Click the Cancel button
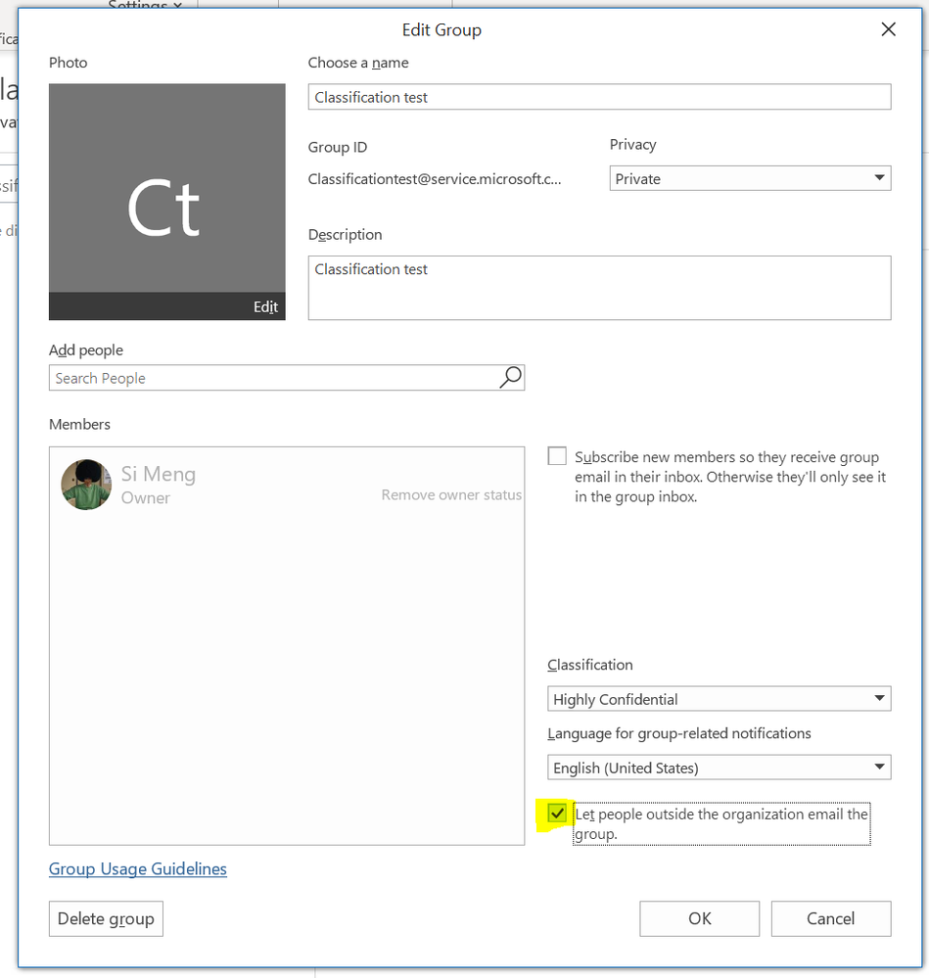Screen dimensions: 929x978 pos(830,918)
